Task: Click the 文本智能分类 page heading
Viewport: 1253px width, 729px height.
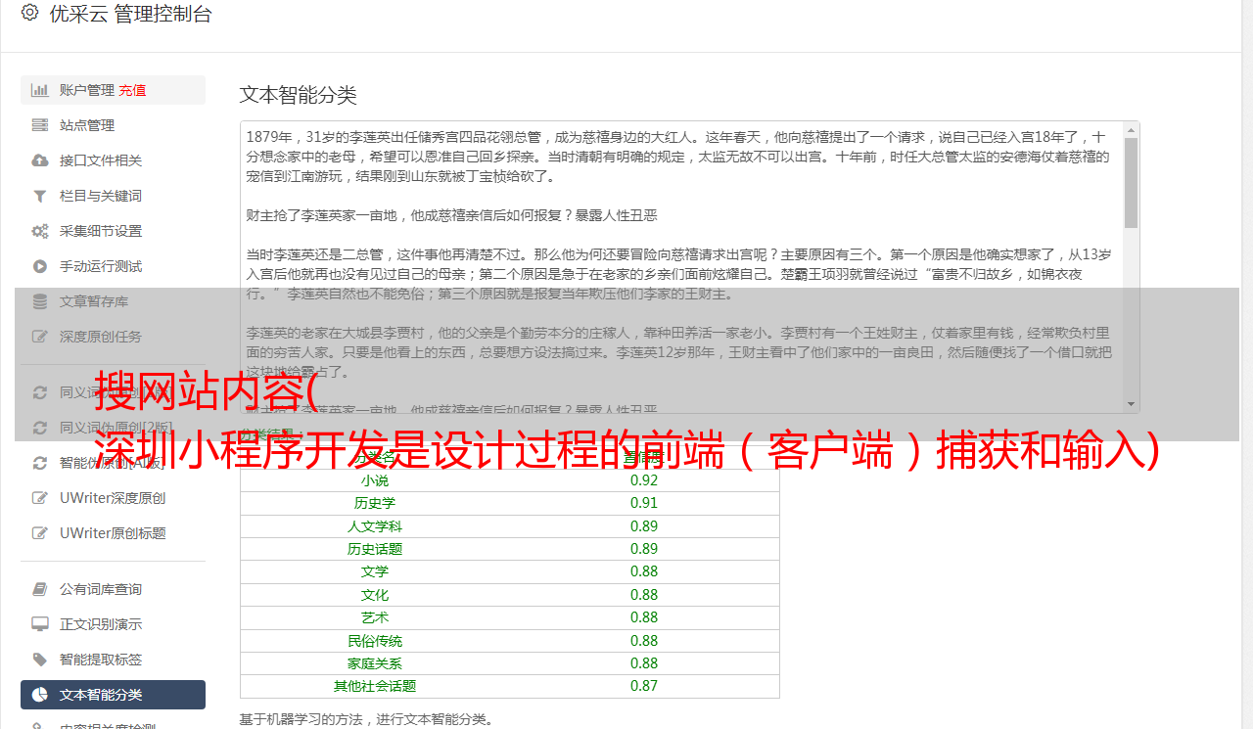Action: click(299, 95)
